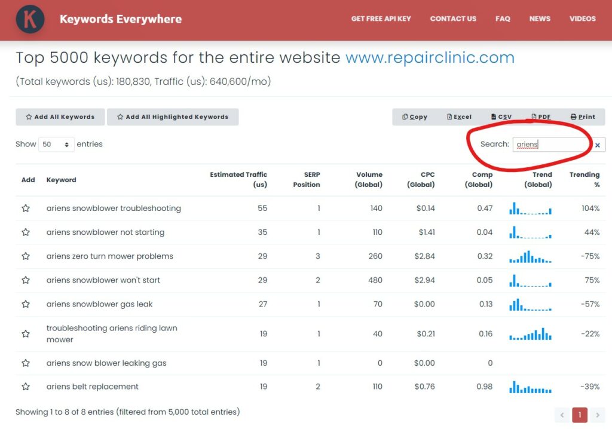The image size is (612, 429).
Task: Click keyword text ariens snowblower gas leak
Action: [x=100, y=304]
